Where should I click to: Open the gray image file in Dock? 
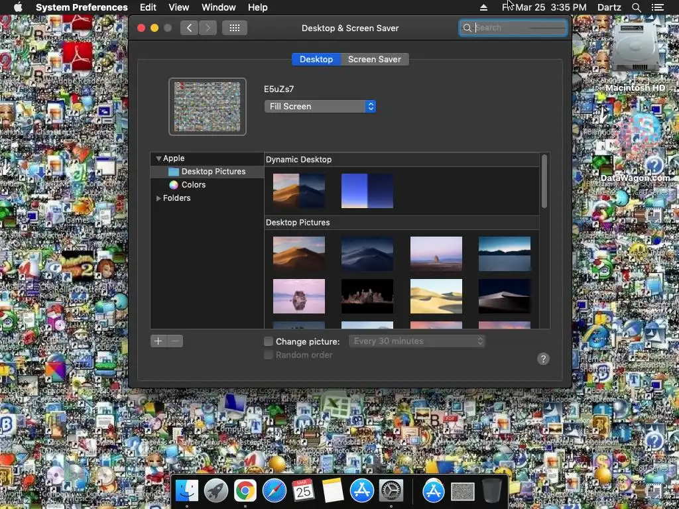pos(462,491)
